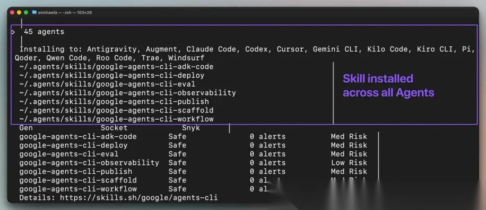Image resolution: width=486 pixels, height=210 pixels.
Task: Click 'Roo Code' in the agent list
Action: tap(114, 58)
